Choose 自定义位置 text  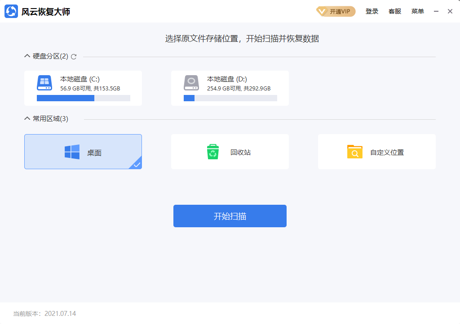tap(387, 152)
